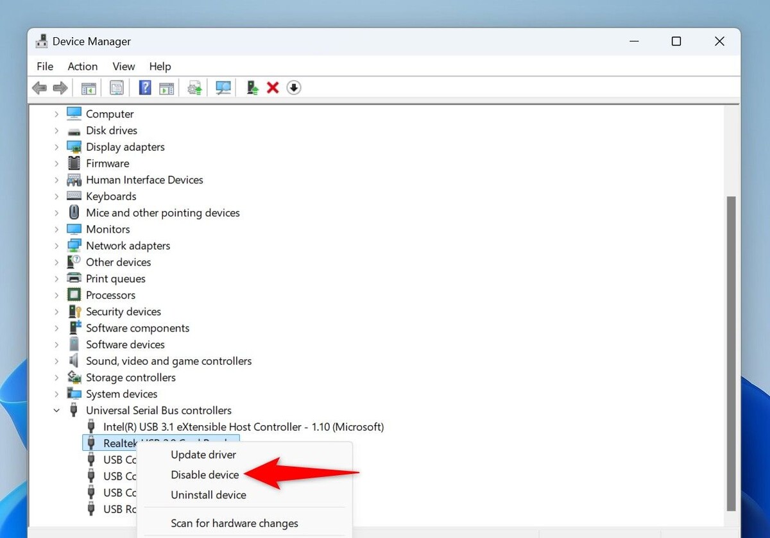Open the Action menu

tap(83, 66)
